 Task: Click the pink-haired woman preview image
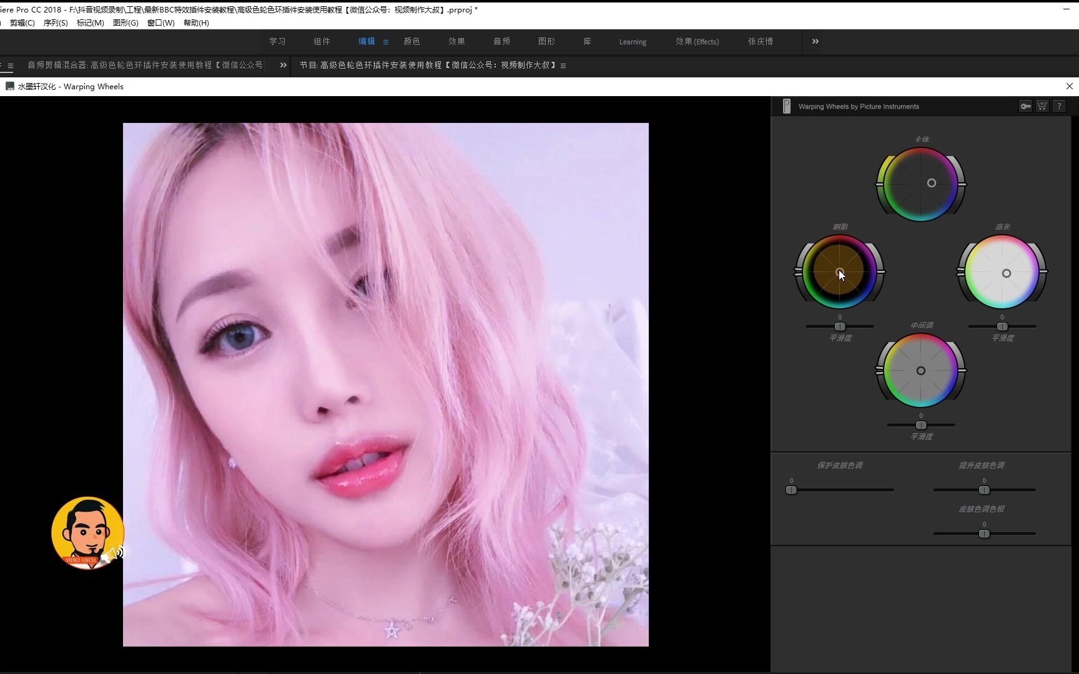coord(386,384)
